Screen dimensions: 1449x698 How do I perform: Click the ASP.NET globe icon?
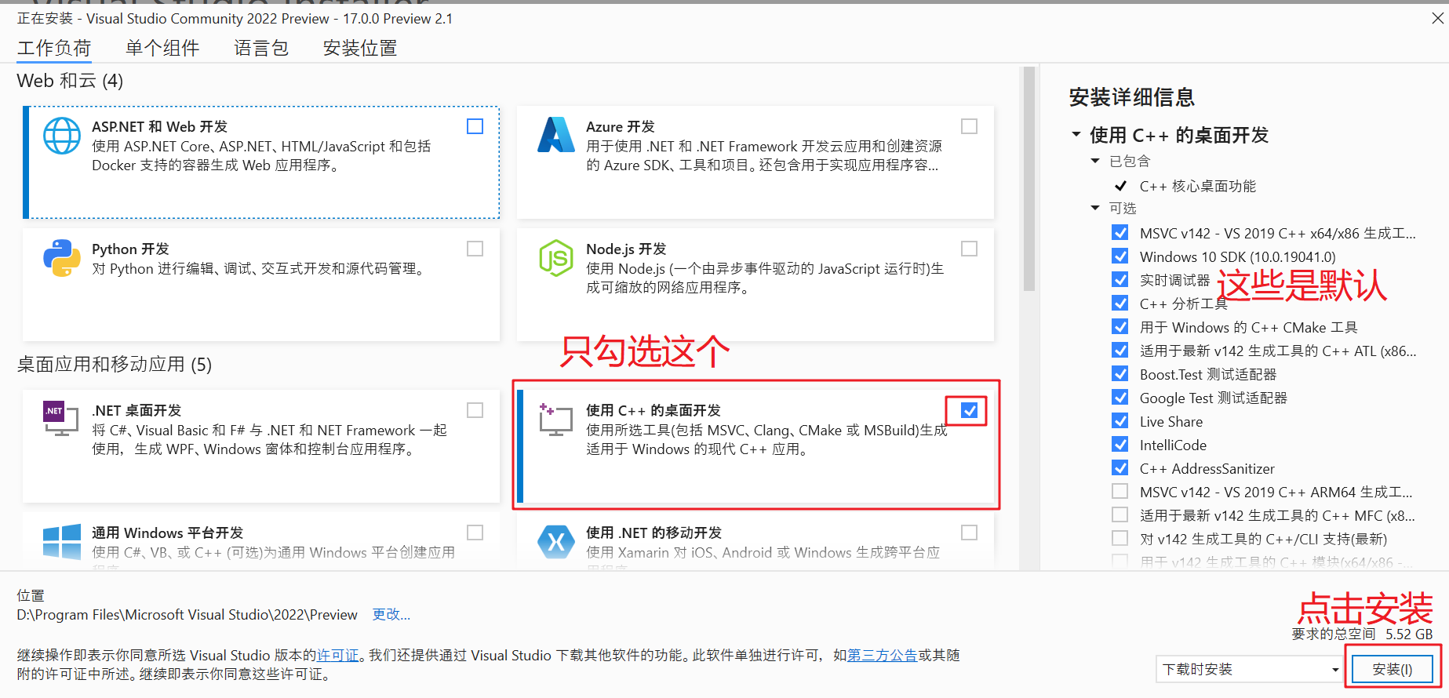point(61,136)
